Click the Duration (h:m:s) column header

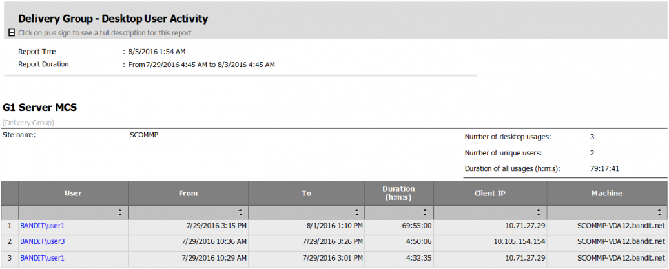coord(398,193)
